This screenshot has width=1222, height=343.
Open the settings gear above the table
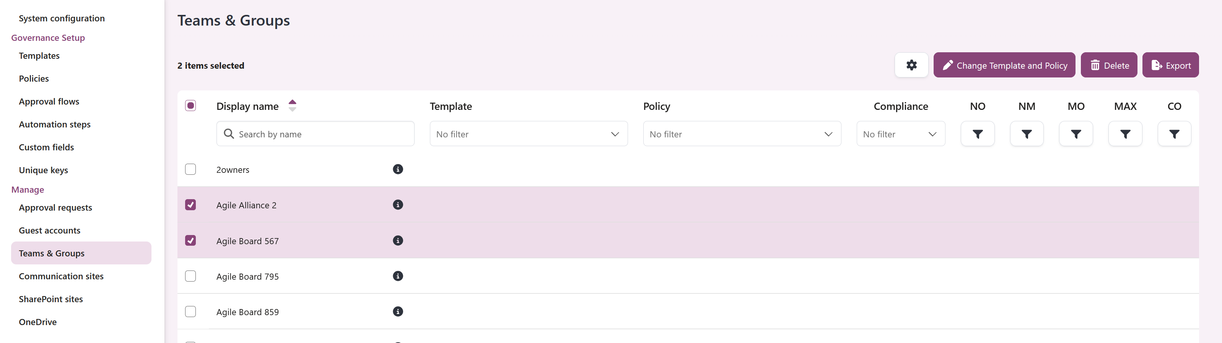tap(911, 65)
